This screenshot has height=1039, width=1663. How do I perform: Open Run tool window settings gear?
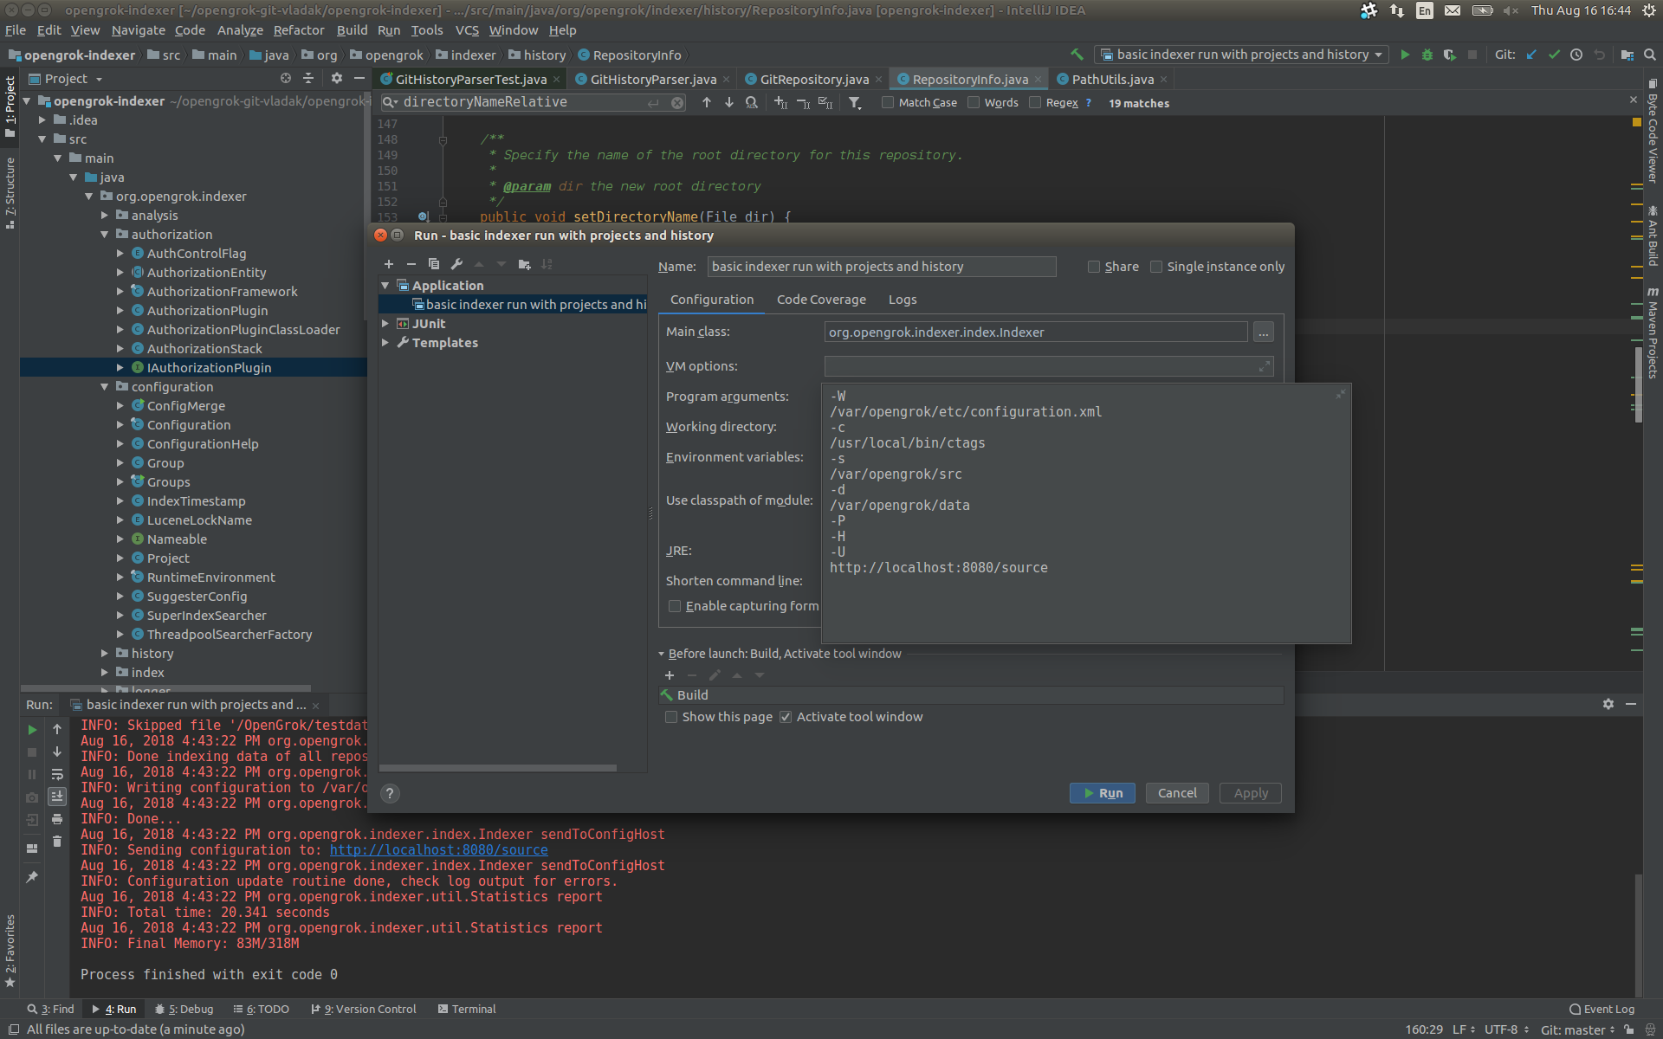click(1608, 704)
